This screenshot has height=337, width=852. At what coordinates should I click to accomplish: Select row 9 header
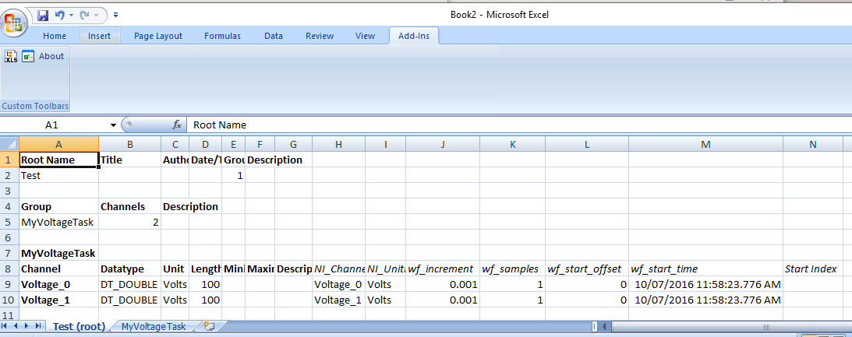[9, 284]
